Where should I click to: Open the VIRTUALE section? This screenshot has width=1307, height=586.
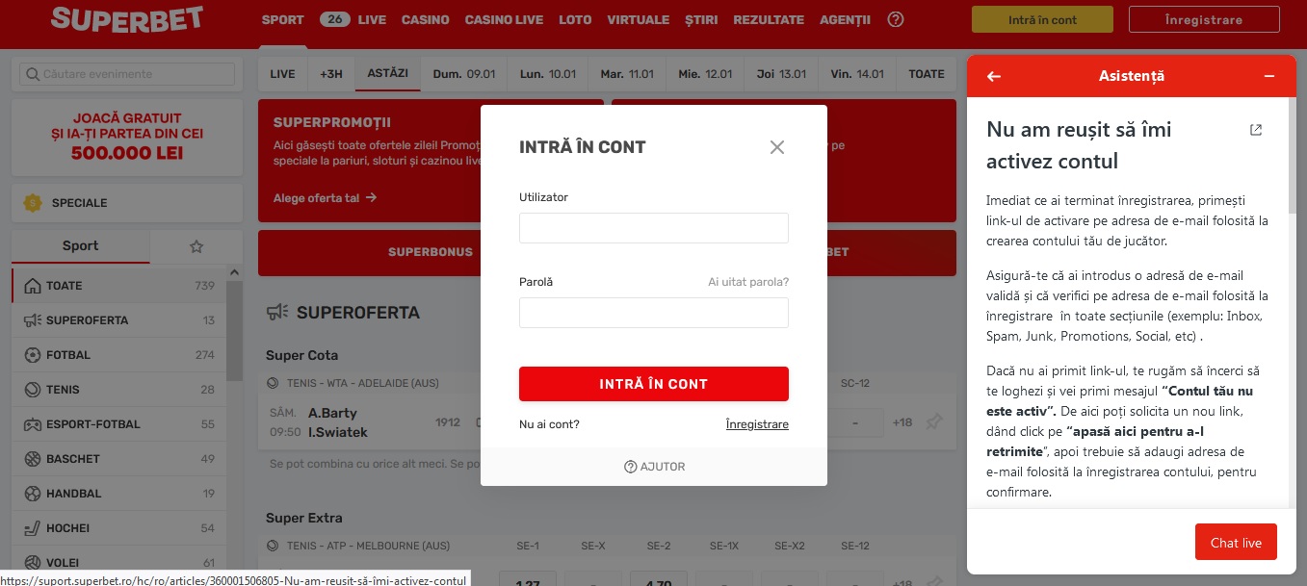(639, 19)
